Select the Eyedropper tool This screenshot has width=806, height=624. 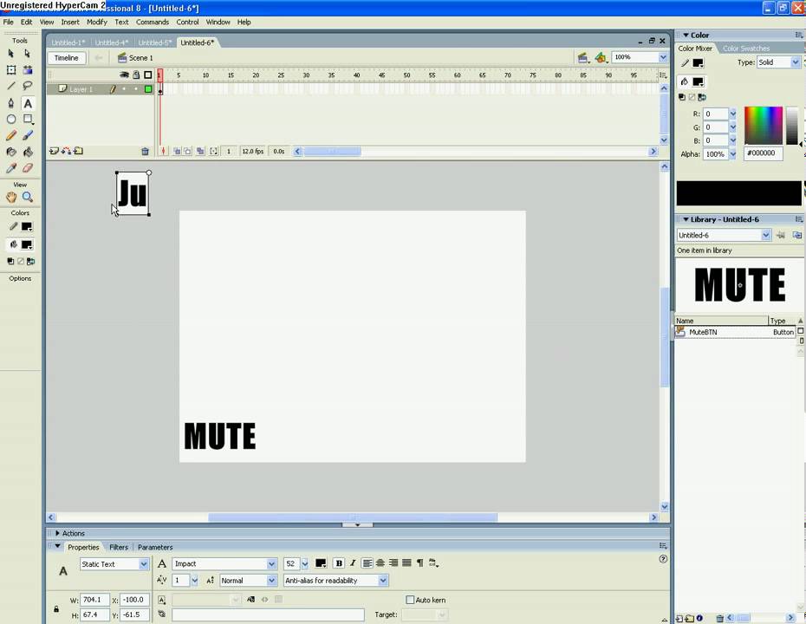pyautogui.click(x=10, y=168)
